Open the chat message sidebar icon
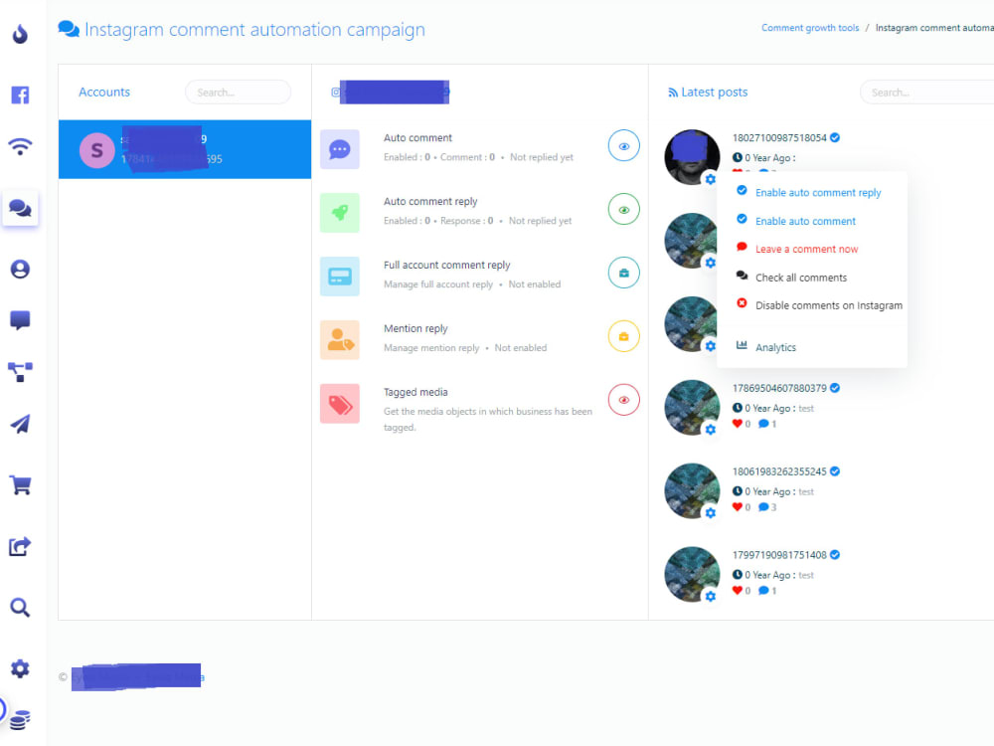This screenshot has width=994, height=746. 20,320
